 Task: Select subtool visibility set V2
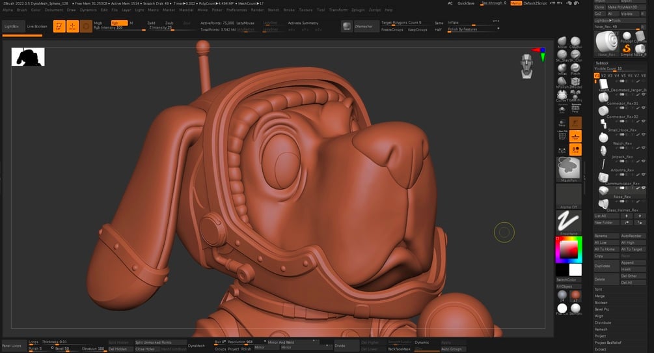[x=603, y=76]
